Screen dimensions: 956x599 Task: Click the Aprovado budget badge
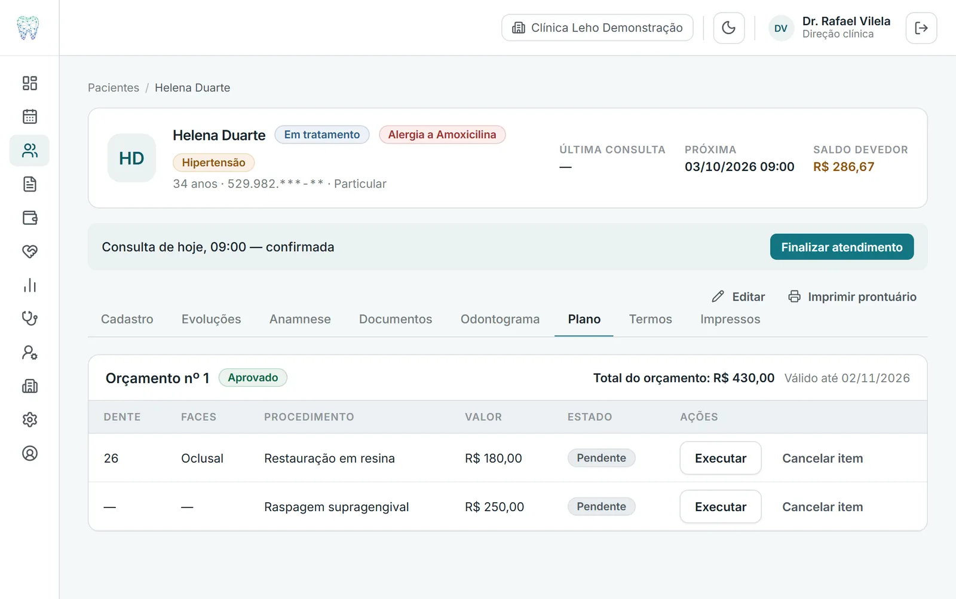[253, 378]
